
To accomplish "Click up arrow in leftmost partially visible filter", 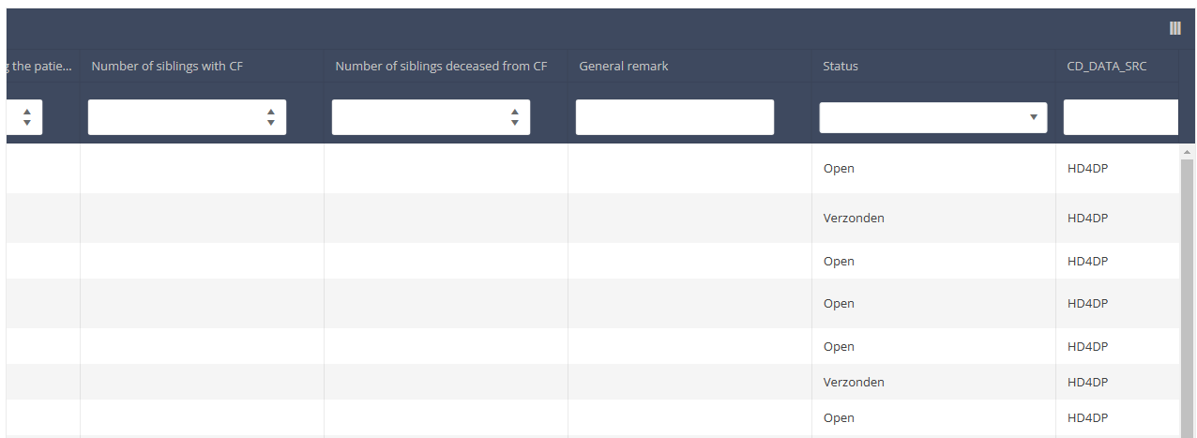I will pos(26,113).
